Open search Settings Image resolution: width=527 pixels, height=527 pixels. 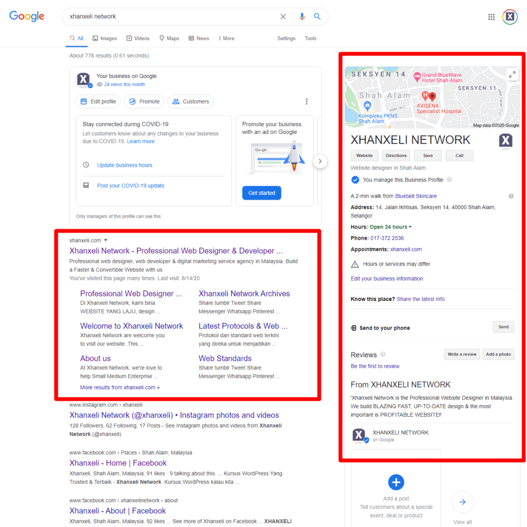[286, 38]
